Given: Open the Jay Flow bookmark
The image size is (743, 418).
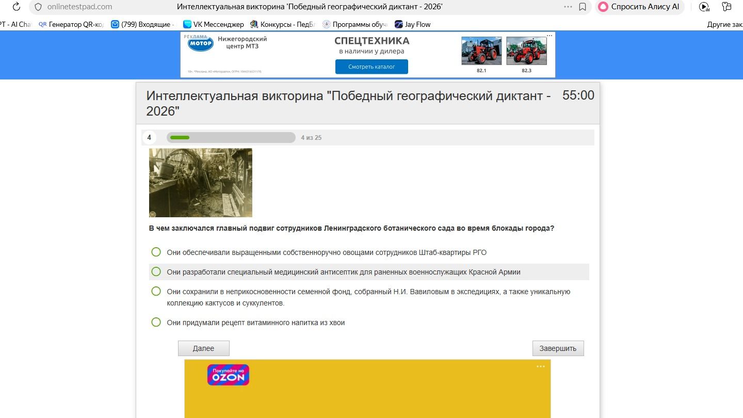Looking at the screenshot, I should (x=412, y=24).
